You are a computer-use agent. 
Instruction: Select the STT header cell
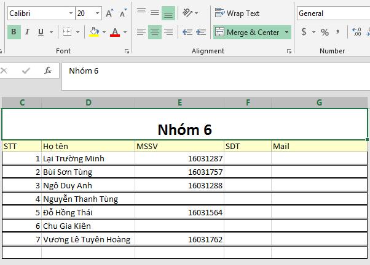[22, 146]
